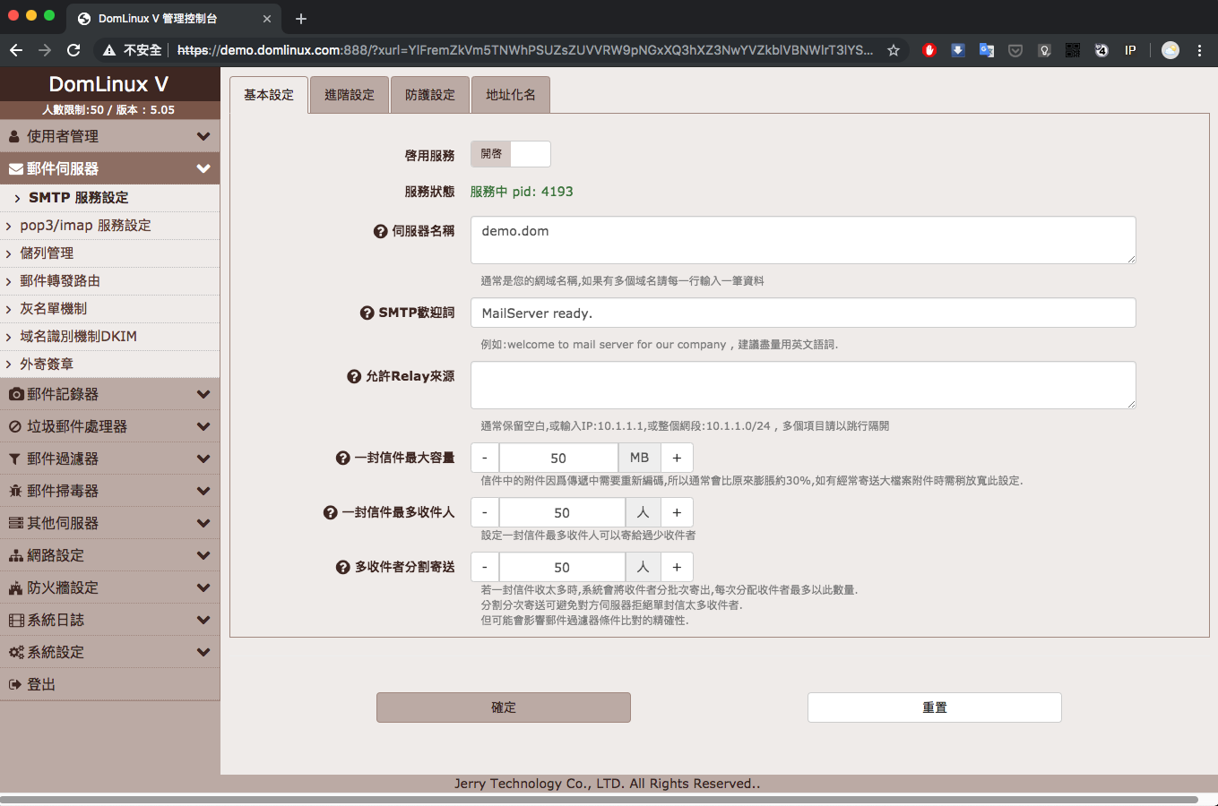Screen dimensions: 1218x806
Task: Go back to the previous page
Action: [16, 50]
